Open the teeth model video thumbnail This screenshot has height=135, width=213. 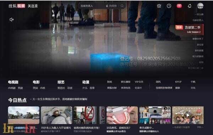pyautogui.click(x=122, y=115)
